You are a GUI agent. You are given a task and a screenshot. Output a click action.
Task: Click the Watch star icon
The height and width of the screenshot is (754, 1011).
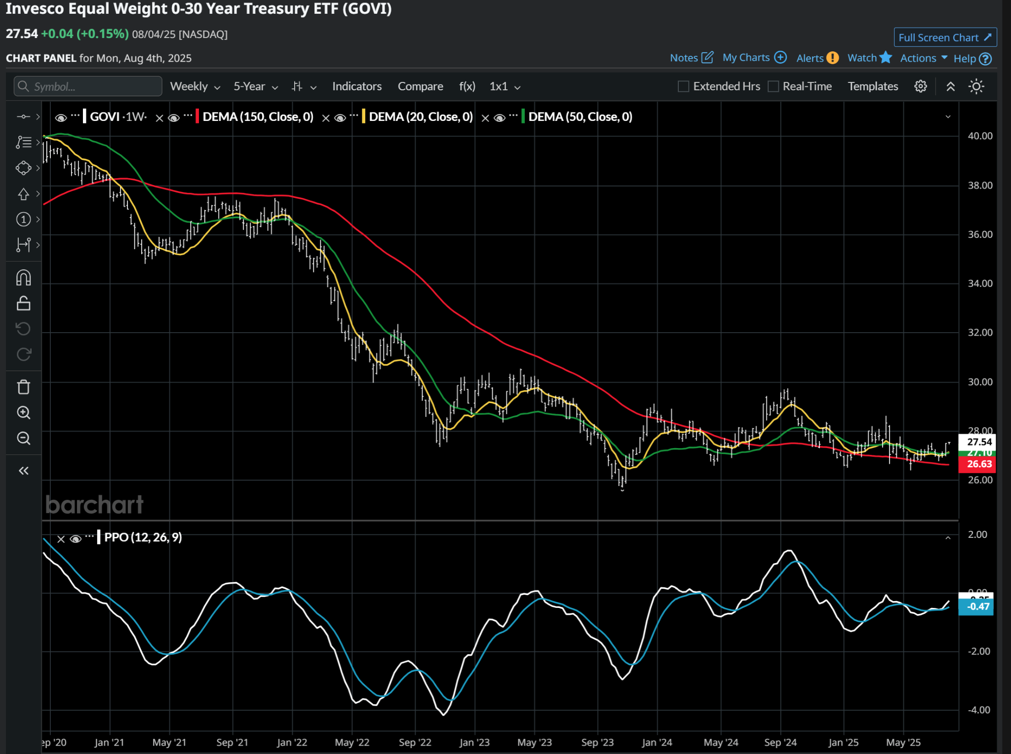pyautogui.click(x=886, y=57)
